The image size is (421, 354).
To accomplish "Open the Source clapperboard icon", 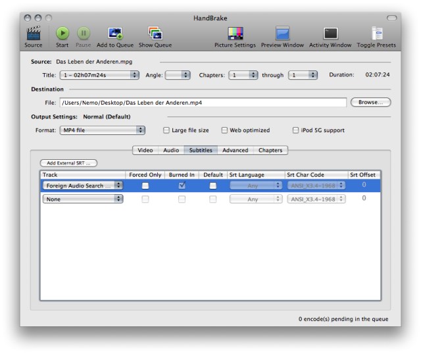I will 34,34.
